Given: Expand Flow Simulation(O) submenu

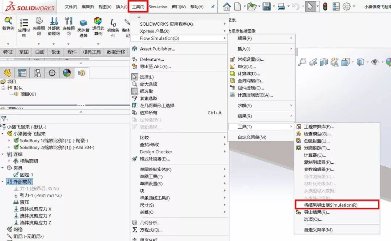Looking at the screenshot, I should [179, 38].
